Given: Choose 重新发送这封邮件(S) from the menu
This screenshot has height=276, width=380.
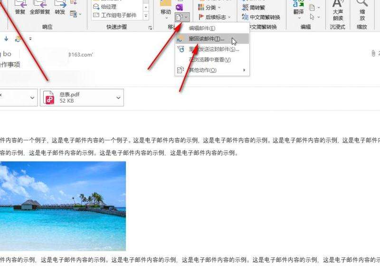Looking at the screenshot, I should [x=212, y=49].
